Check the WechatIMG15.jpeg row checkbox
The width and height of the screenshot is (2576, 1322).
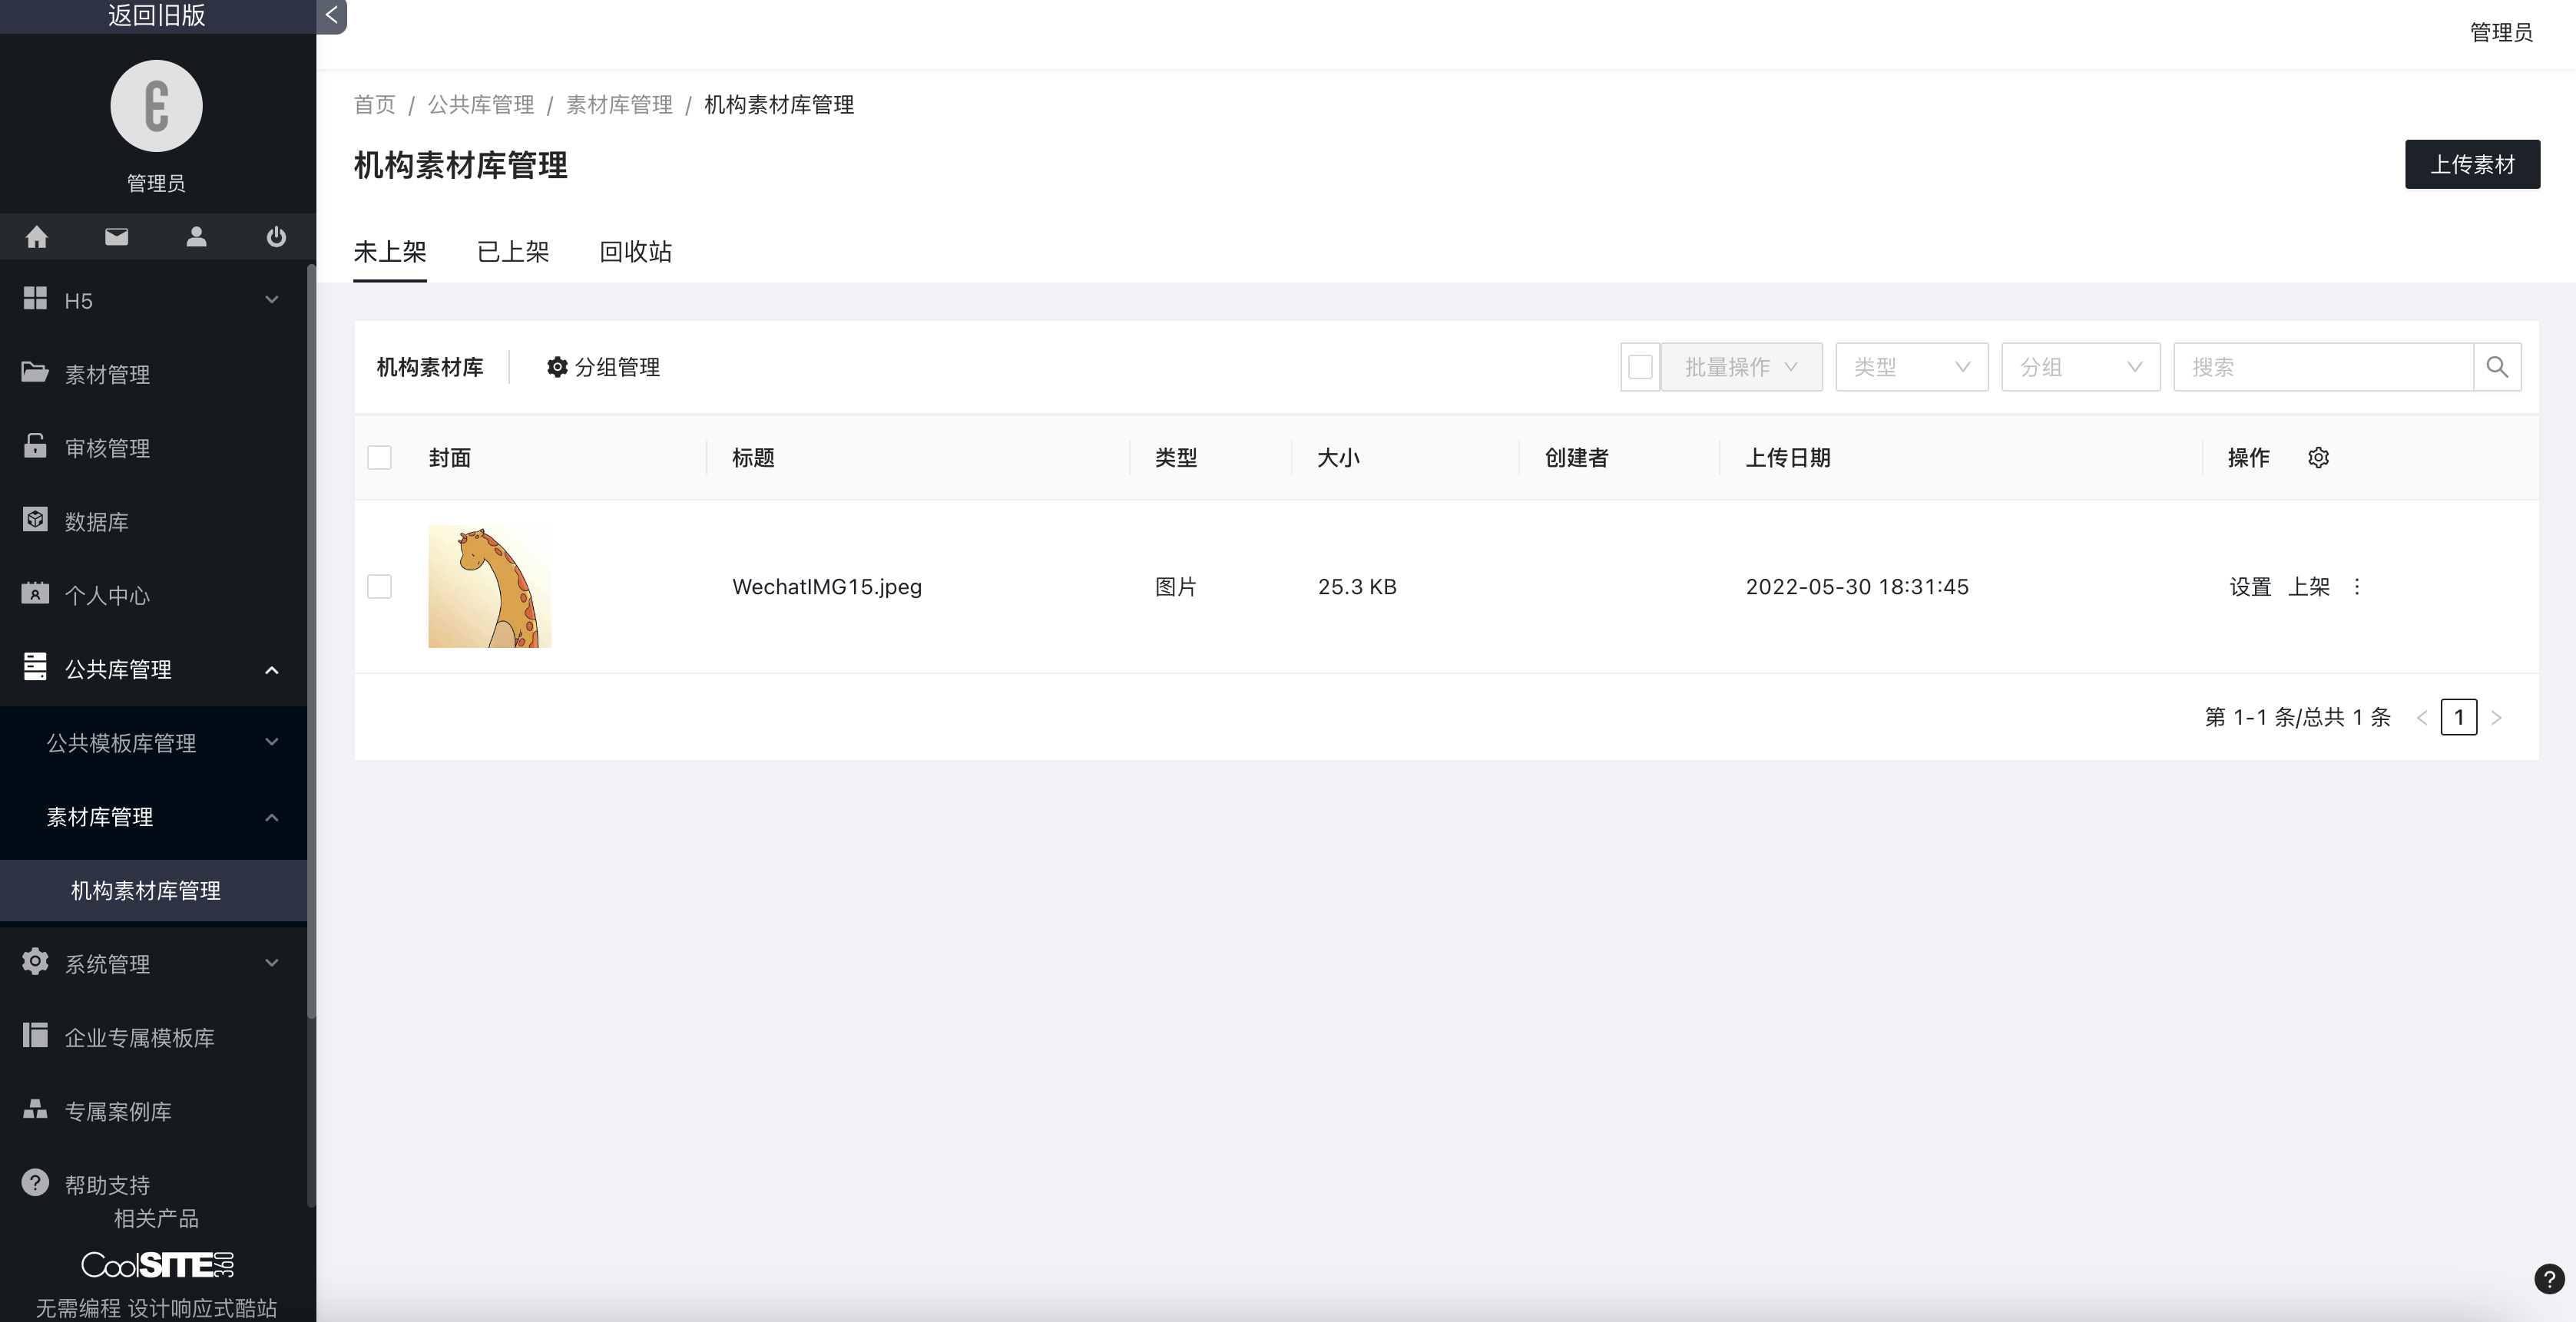379,587
